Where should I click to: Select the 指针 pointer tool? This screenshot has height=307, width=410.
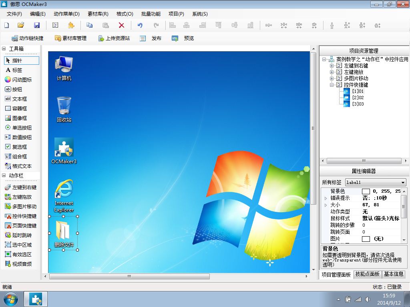coord(22,61)
